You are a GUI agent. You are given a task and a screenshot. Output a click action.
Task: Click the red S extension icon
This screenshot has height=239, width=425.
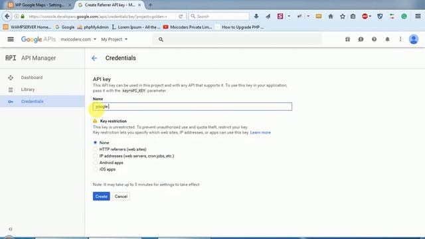click(280, 16)
